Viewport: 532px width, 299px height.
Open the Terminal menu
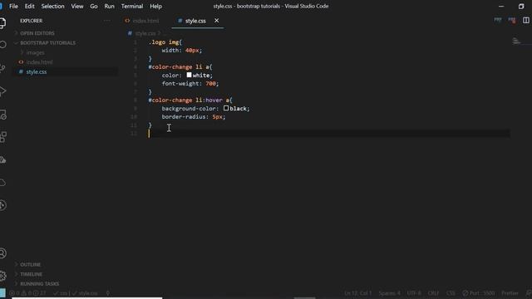click(x=132, y=6)
